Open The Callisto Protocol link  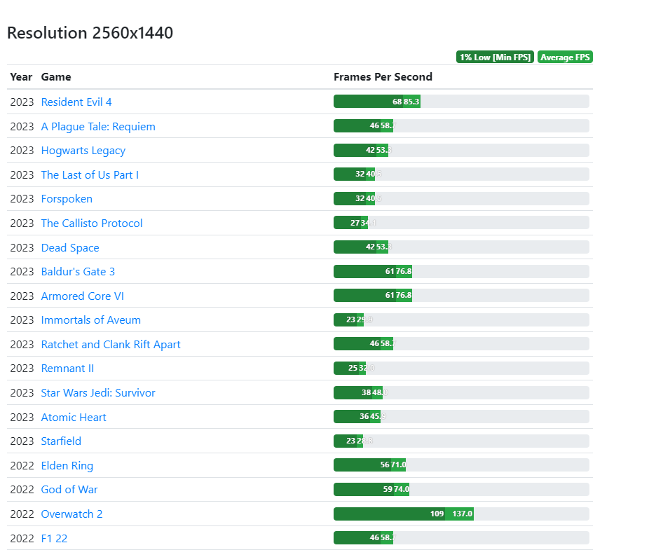(92, 223)
